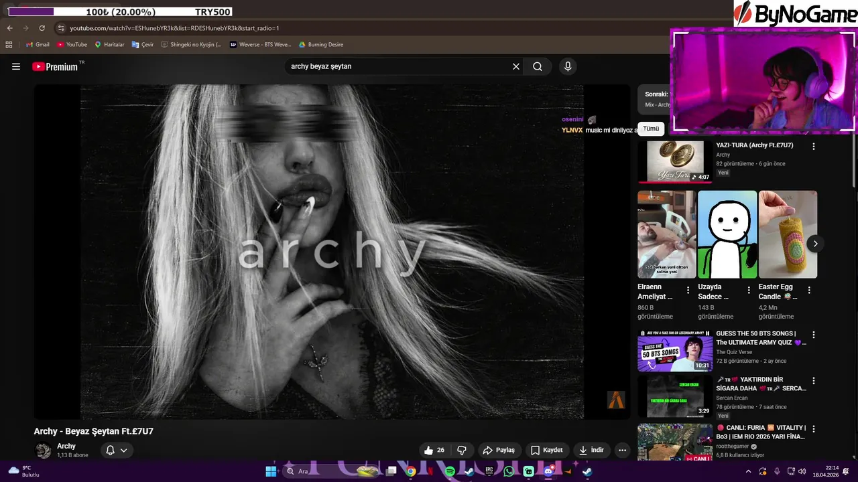Open Task View from the taskbar
This screenshot has width=858, height=482.
click(391, 471)
